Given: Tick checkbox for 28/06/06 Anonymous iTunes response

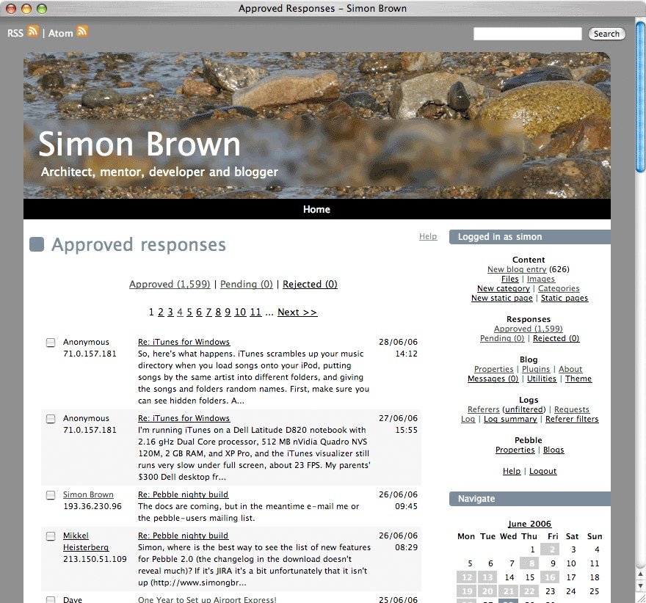Looking at the screenshot, I should click(x=50, y=343).
